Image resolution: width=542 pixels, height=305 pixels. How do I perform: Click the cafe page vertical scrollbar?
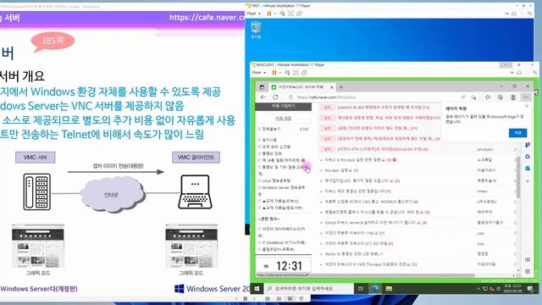coord(518,177)
